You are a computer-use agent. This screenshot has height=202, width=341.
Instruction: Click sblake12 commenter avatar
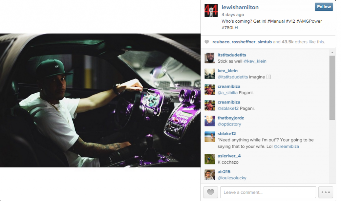(210, 137)
